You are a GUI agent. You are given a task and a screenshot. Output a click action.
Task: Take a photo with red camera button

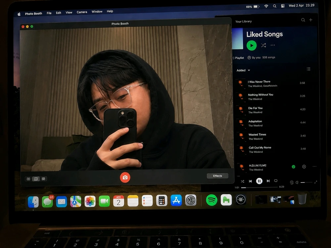coord(125,177)
